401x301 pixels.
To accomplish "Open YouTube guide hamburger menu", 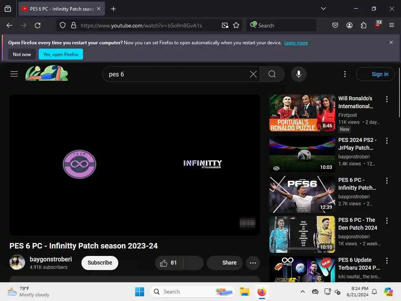I will point(14,74).
